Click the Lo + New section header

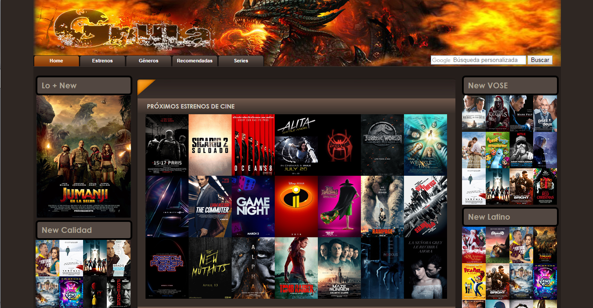(x=84, y=86)
